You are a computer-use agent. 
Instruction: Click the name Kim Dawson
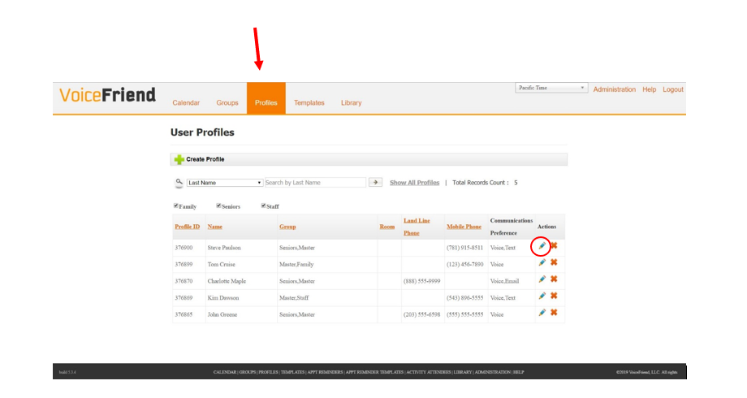tap(223, 298)
